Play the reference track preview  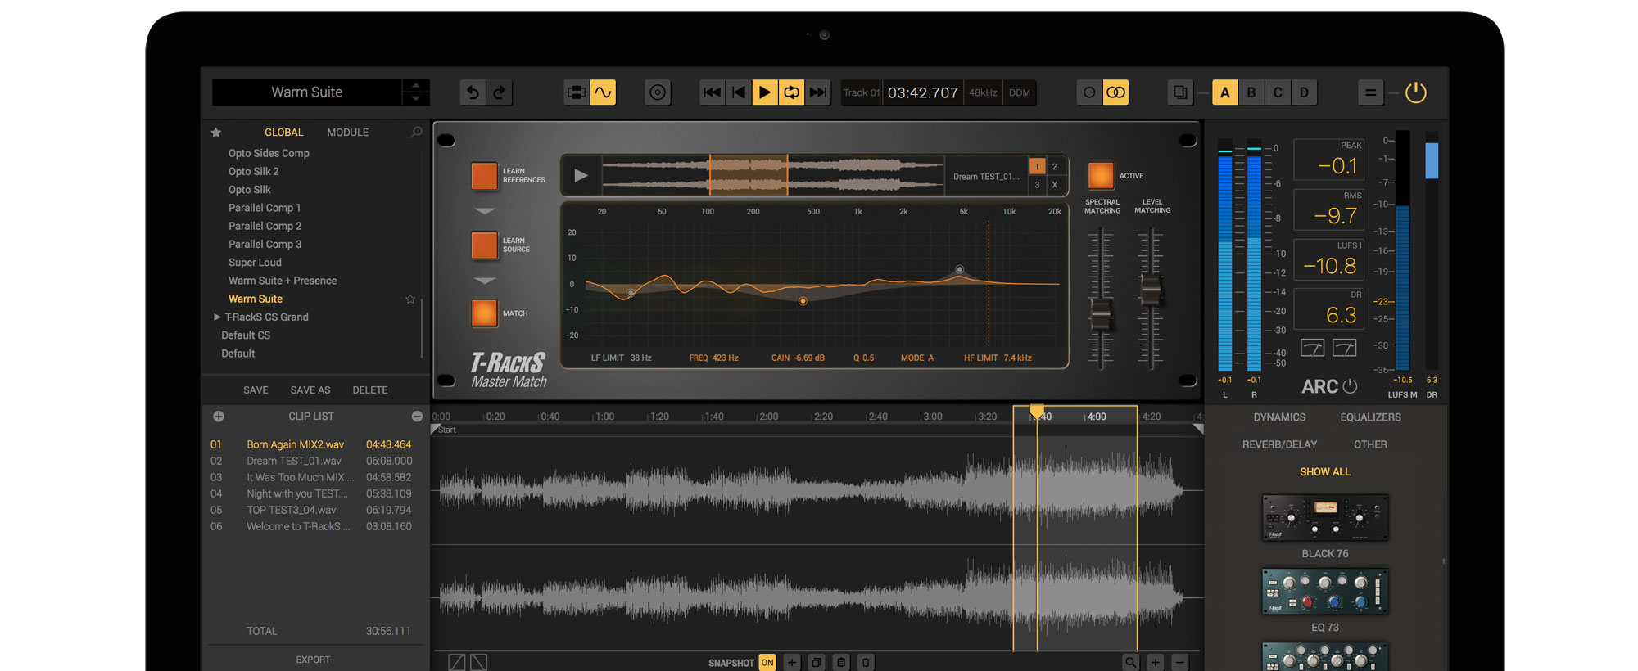581,175
